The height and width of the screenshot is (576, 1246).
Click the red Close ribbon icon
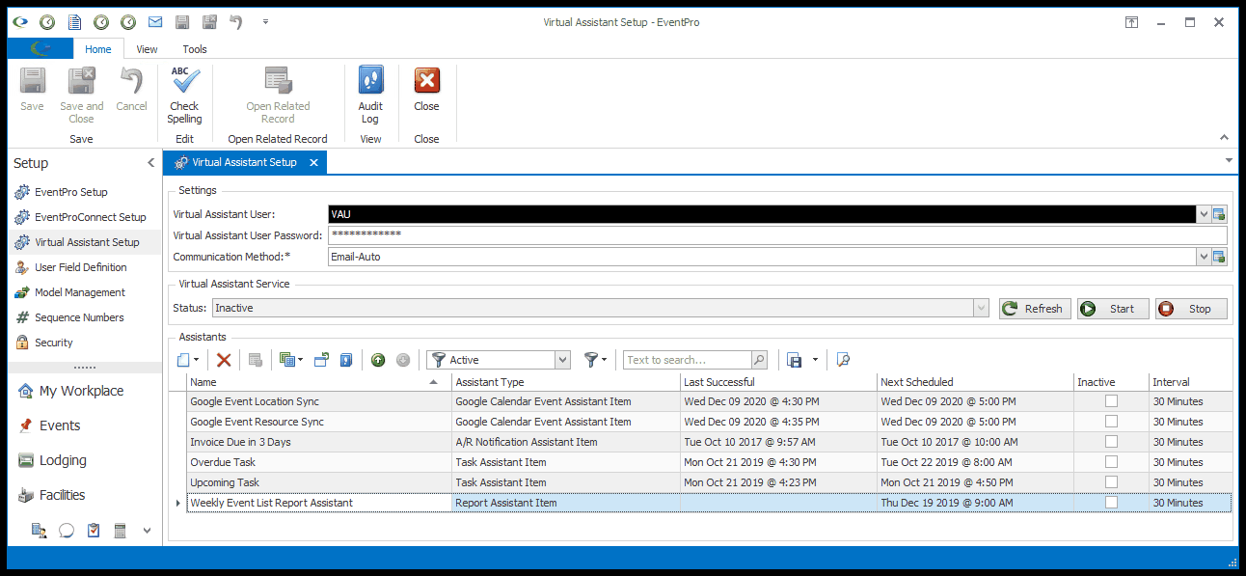pos(426,81)
